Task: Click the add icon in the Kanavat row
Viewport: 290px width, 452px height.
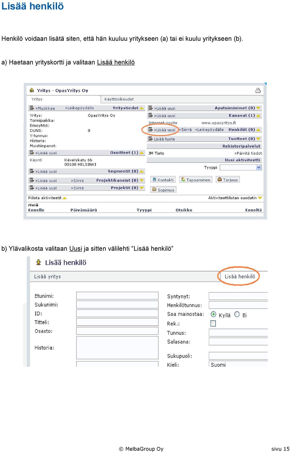Action: pyautogui.click(x=150, y=115)
